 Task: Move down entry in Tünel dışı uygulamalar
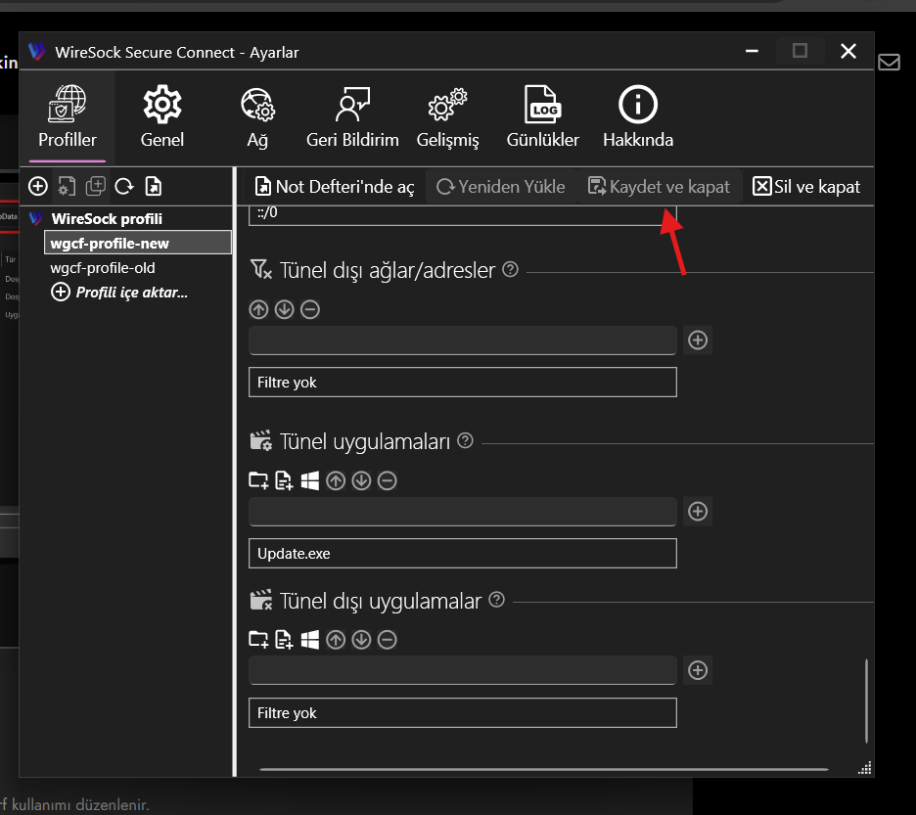point(362,640)
